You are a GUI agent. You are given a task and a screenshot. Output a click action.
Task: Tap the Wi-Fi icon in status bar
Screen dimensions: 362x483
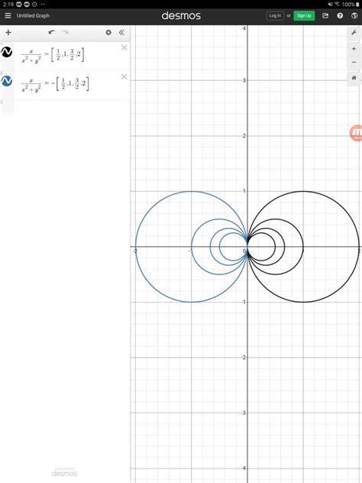tap(337, 5)
